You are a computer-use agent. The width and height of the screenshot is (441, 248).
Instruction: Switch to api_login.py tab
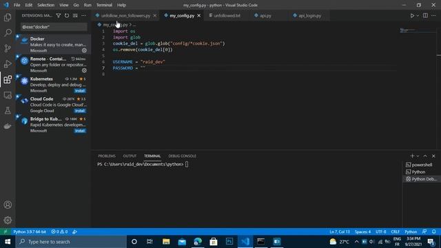point(309,15)
